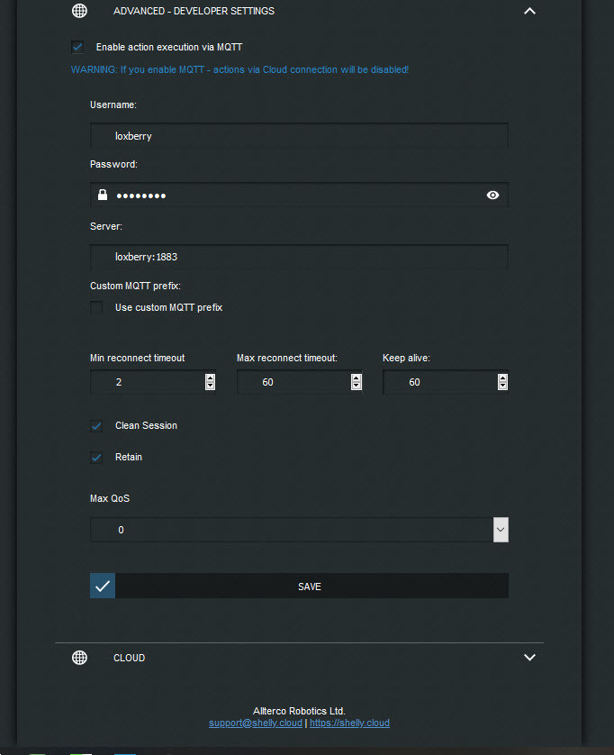This screenshot has height=755, width=614.
Task: Expand the Cloud section
Action: click(x=529, y=658)
